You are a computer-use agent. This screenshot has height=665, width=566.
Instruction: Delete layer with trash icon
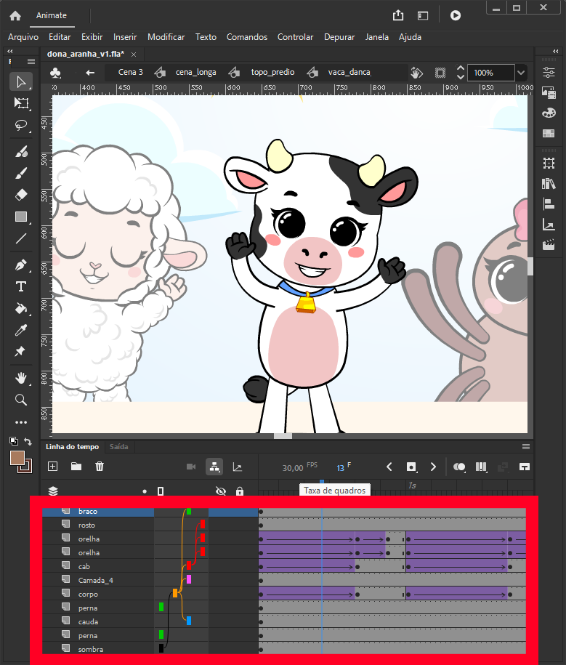coord(100,467)
